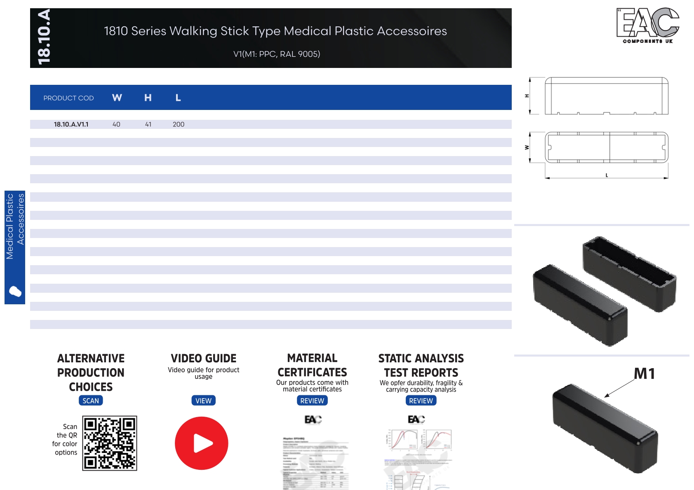Screen dimensions: 694x490
Task: Select product code 18.10.A.V1.1
Action: click(71, 124)
